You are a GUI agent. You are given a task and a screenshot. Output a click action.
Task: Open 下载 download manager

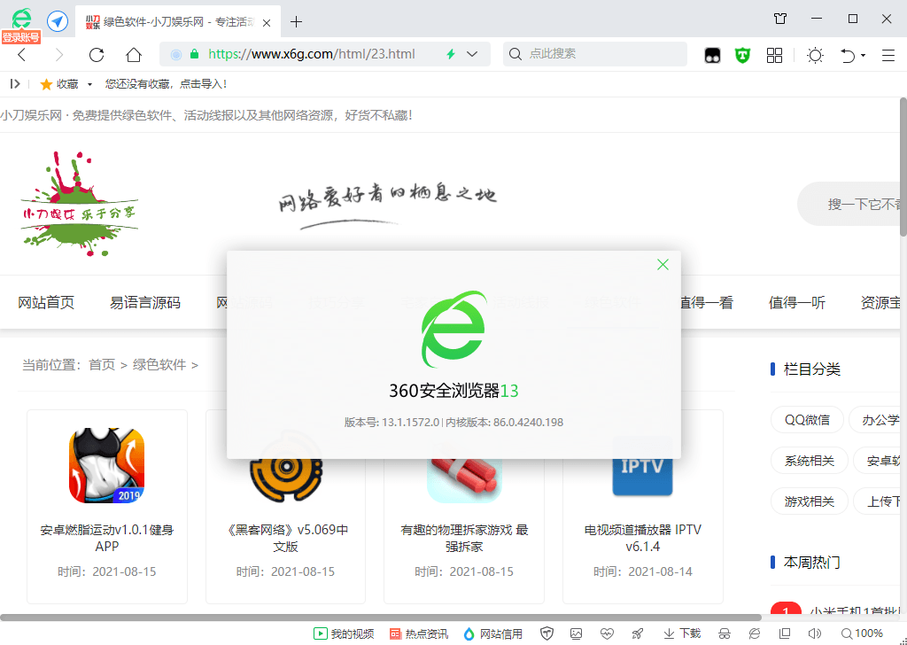pos(681,634)
